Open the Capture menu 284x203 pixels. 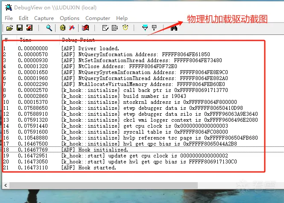pyautogui.click(x=44, y=18)
